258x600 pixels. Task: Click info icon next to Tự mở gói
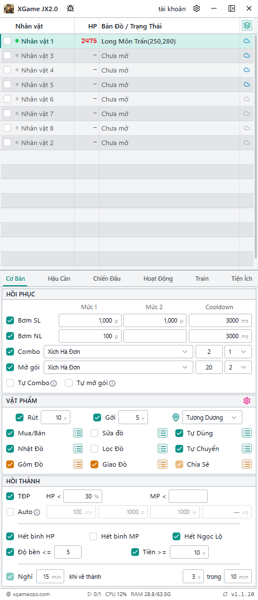tap(112, 383)
